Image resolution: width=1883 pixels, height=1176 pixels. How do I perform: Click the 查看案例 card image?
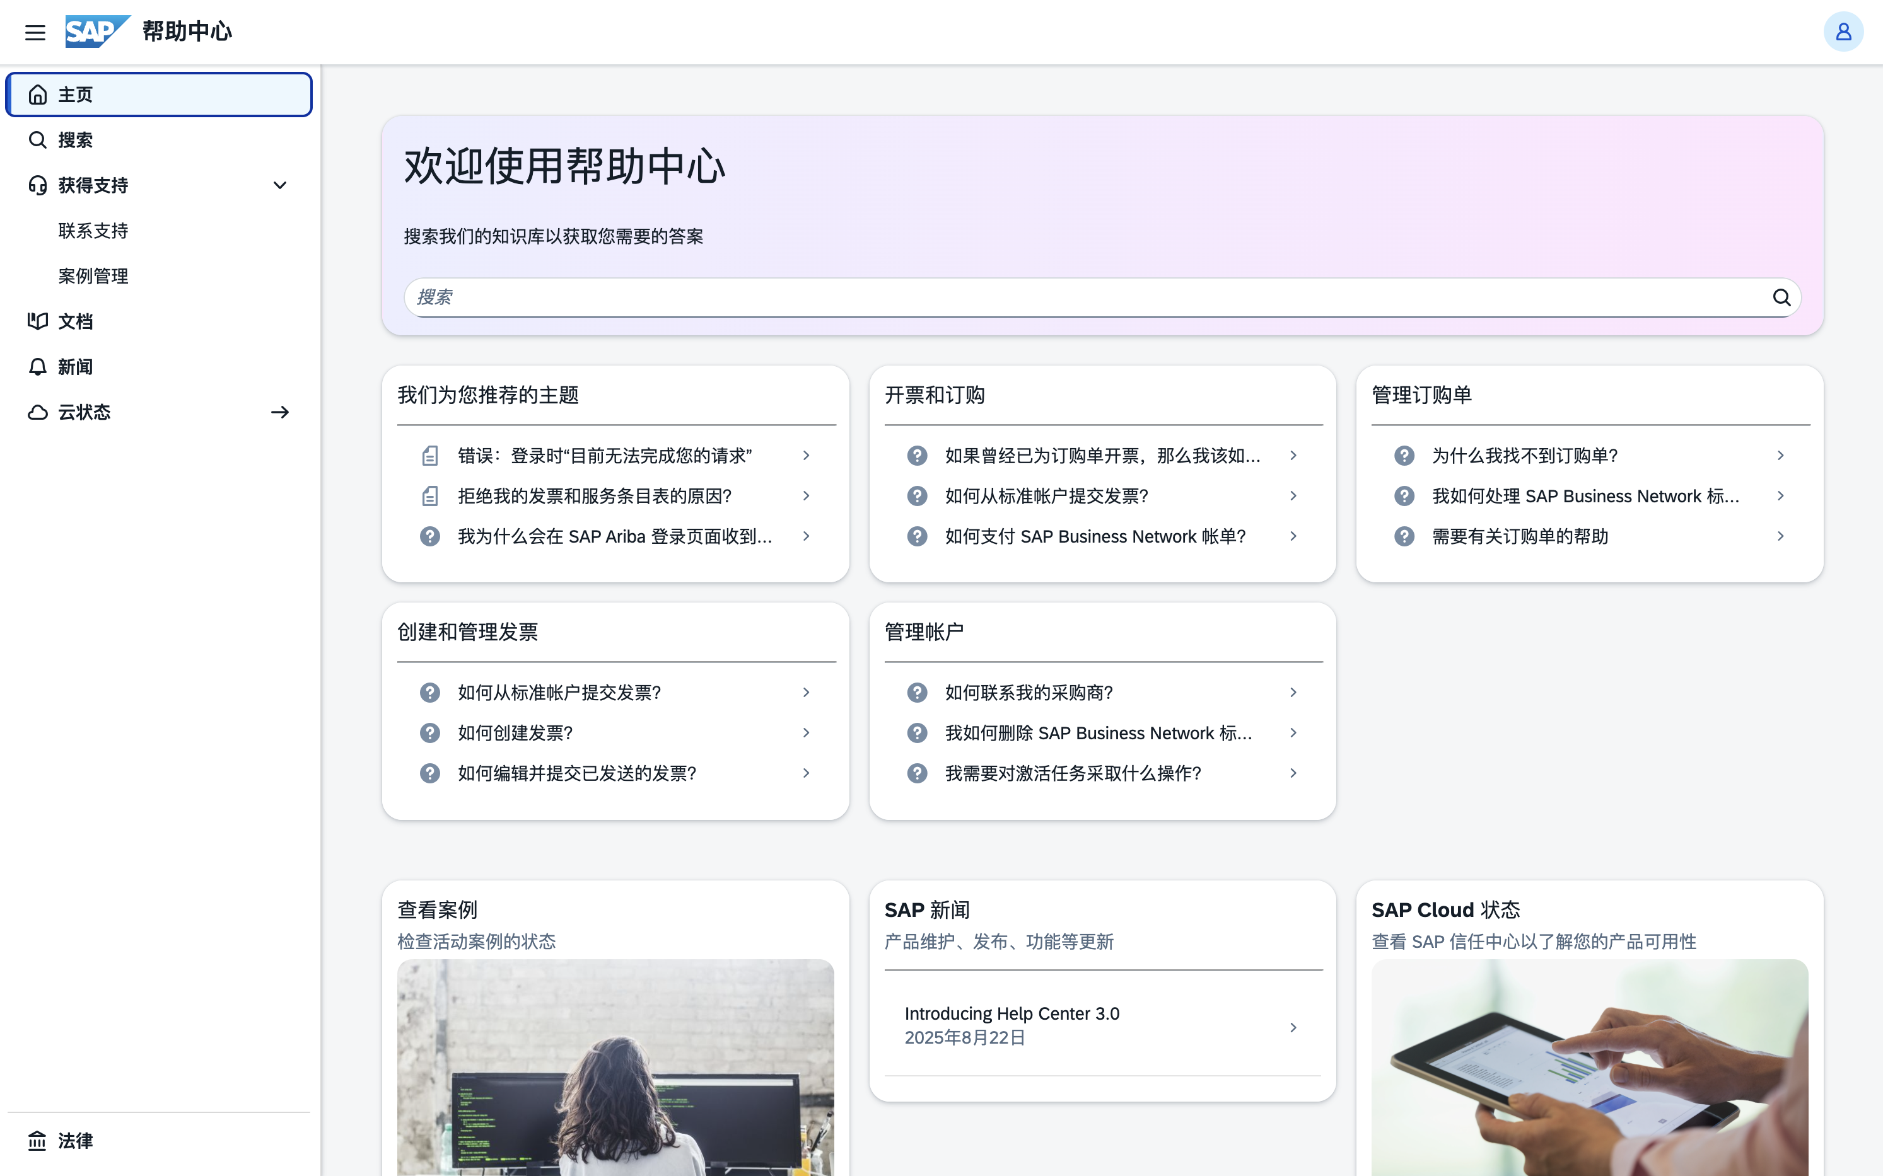tap(615, 1066)
